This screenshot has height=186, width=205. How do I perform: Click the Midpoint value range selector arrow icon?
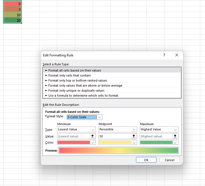coord(134,136)
